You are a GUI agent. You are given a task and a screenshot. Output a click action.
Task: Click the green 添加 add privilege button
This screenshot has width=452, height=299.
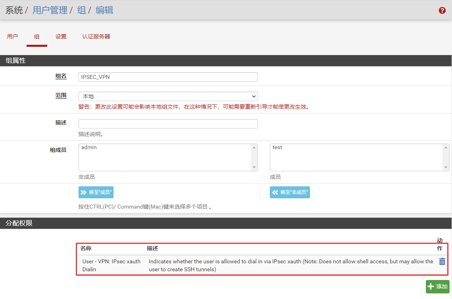click(437, 287)
